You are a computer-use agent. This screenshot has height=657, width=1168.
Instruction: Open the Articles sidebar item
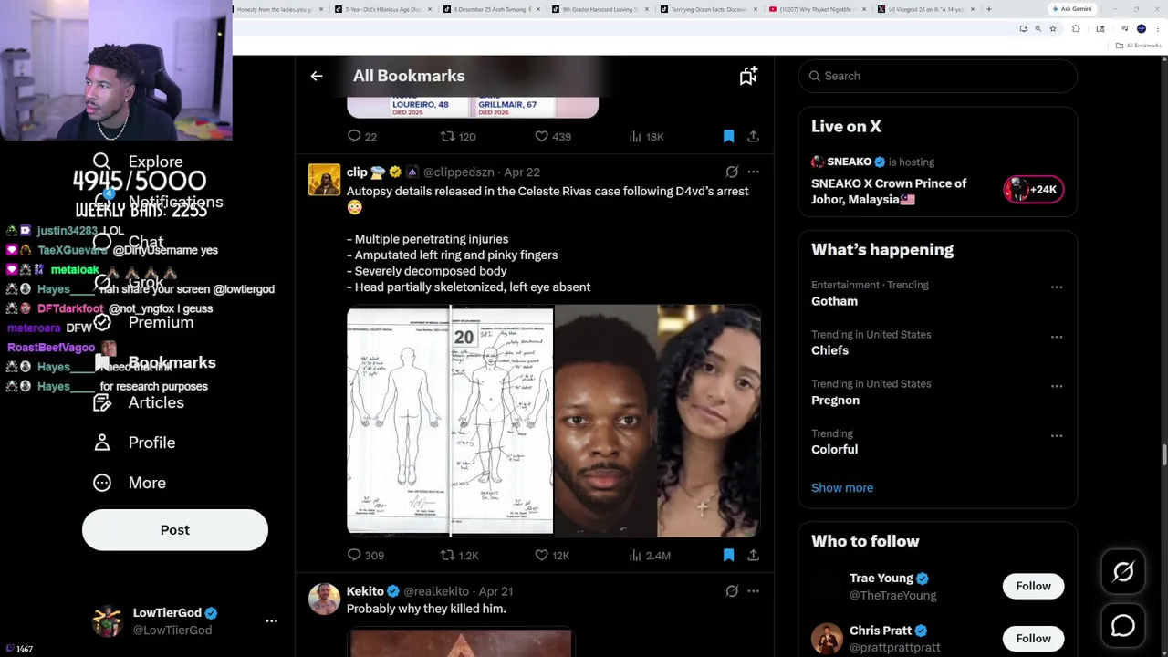tap(139, 402)
